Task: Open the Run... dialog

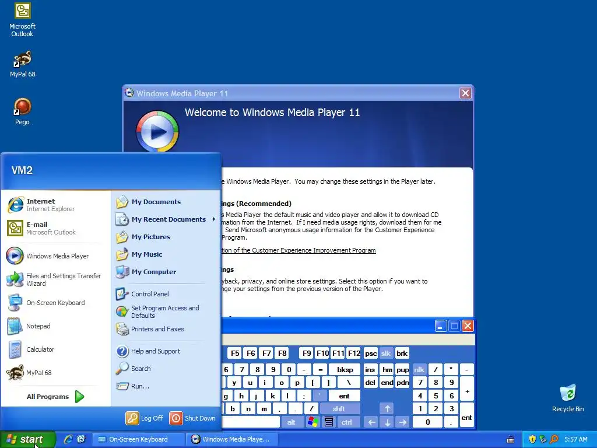Action: point(166,386)
